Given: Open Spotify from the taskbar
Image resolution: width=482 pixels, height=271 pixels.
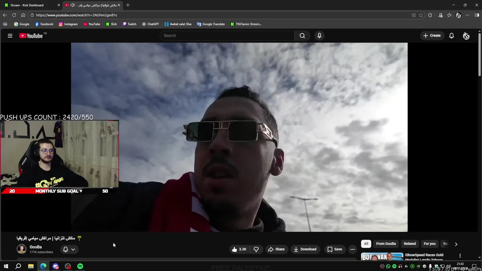Looking at the screenshot, I should [80, 266].
